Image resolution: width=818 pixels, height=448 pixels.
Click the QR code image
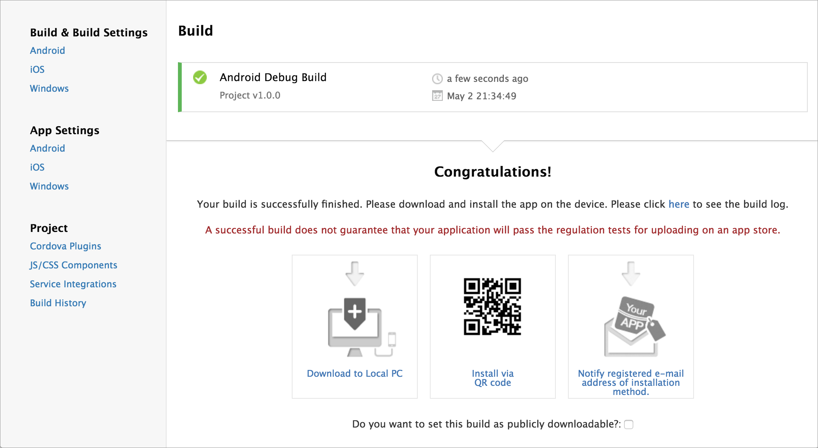tap(492, 307)
